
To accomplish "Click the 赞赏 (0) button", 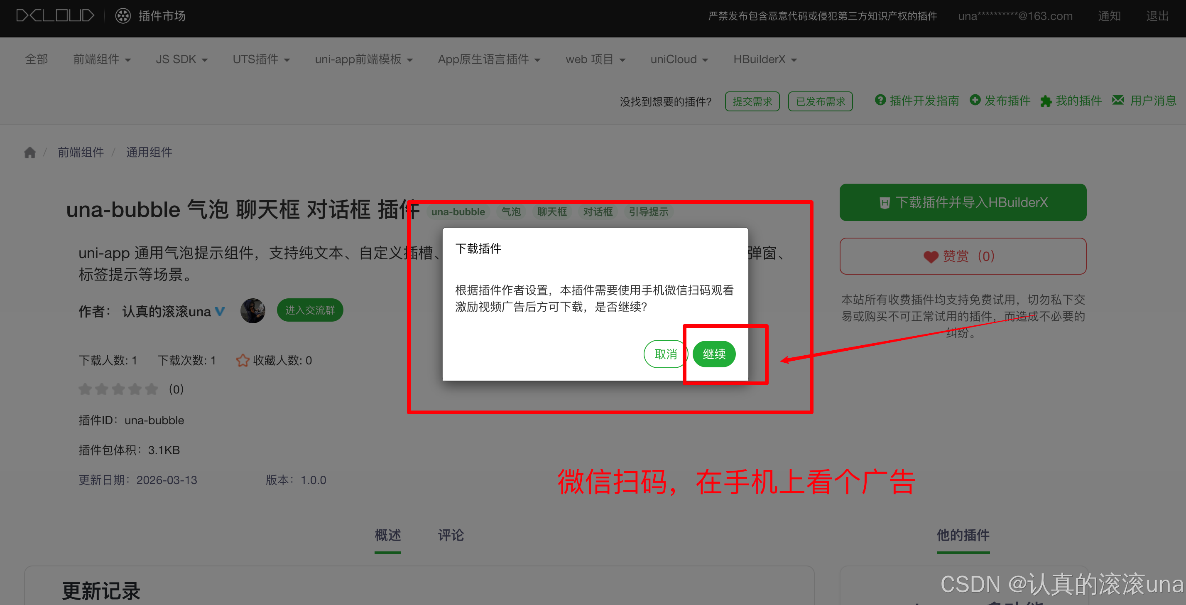I will [963, 256].
